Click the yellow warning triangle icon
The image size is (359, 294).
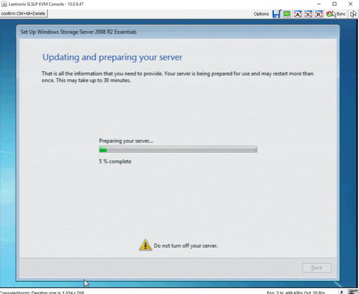(145, 245)
